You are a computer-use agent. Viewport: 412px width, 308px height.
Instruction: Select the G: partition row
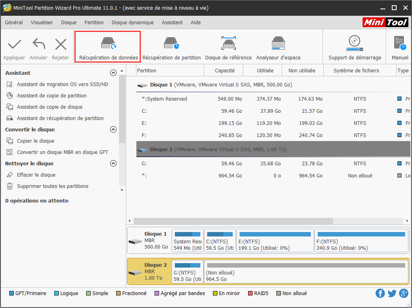coord(273,163)
